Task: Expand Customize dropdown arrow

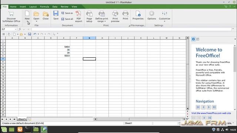Action: pyautogui.click(x=164, y=21)
